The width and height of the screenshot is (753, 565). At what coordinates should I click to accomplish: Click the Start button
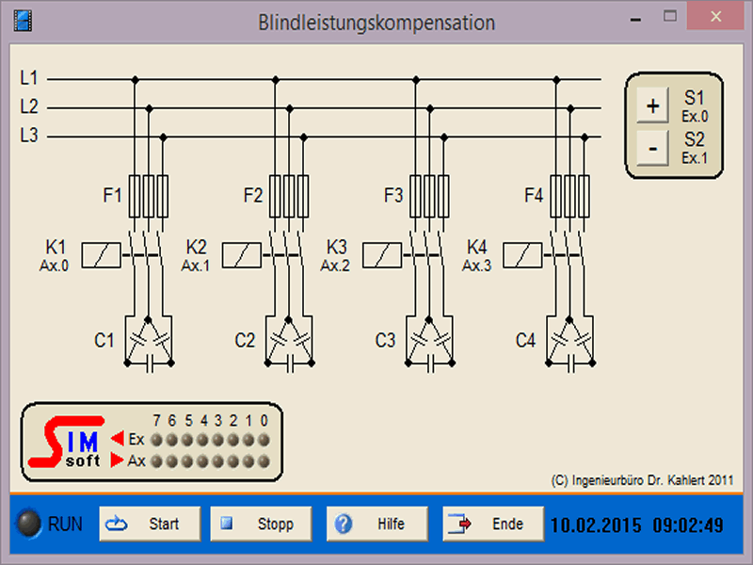(x=150, y=525)
